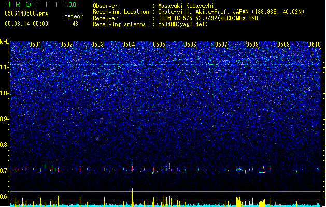The image size is (326, 207).
Task: Click the 0506 time marker
Action: pos(190,45)
